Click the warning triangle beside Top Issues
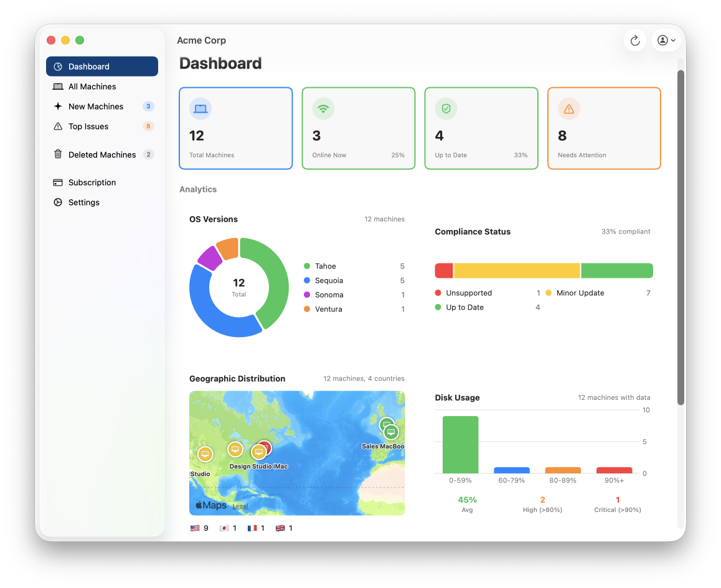This screenshot has height=588, width=721. (x=58, y=126)
